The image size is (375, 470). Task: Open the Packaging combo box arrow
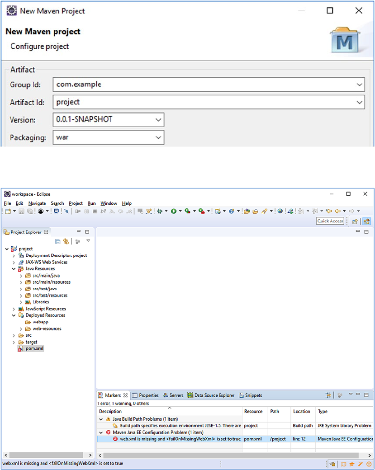(158, 137)
